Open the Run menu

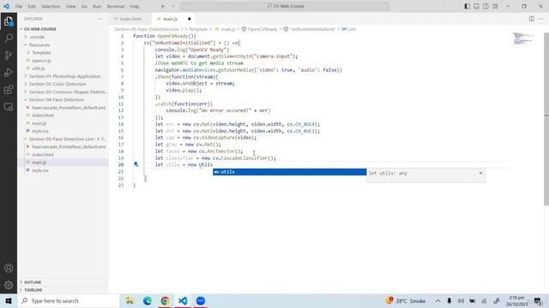click(x=97, y=6)
